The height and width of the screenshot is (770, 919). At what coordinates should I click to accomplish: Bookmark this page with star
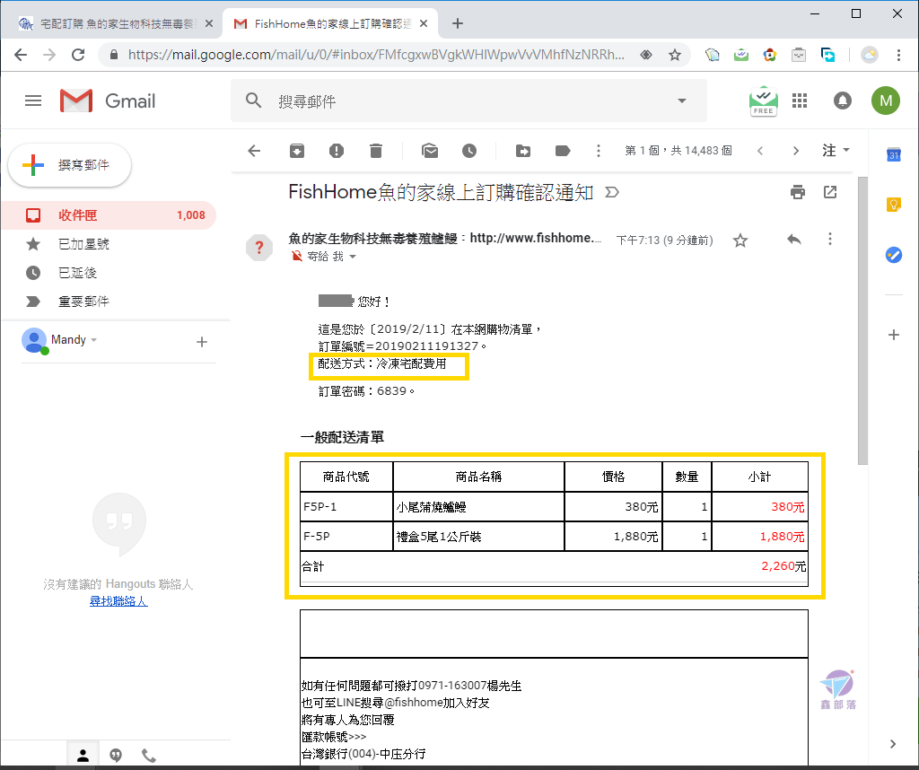tap(675, 55)
